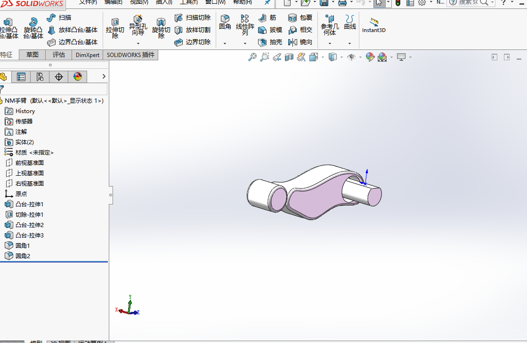Toggle Instant3D mode

coord(374,25)
